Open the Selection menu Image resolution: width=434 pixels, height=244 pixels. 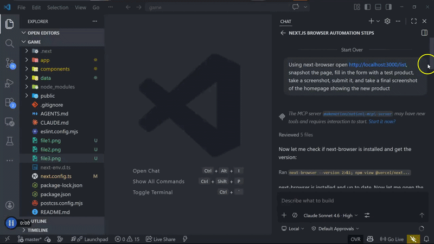(58, 8)
